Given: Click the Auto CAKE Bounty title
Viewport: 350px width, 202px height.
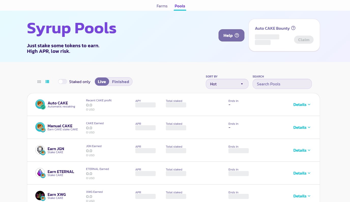Looking at the screenshot, I should coord(272,28).
